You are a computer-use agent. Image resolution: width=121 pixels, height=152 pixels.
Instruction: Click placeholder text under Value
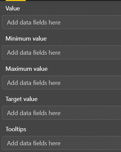pos(34,22)
